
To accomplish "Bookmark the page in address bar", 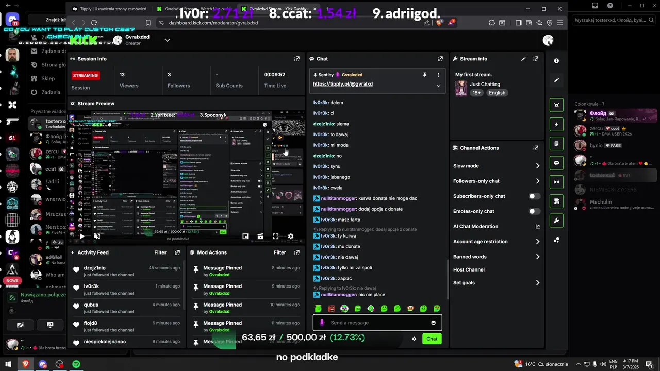I will 148,23.
